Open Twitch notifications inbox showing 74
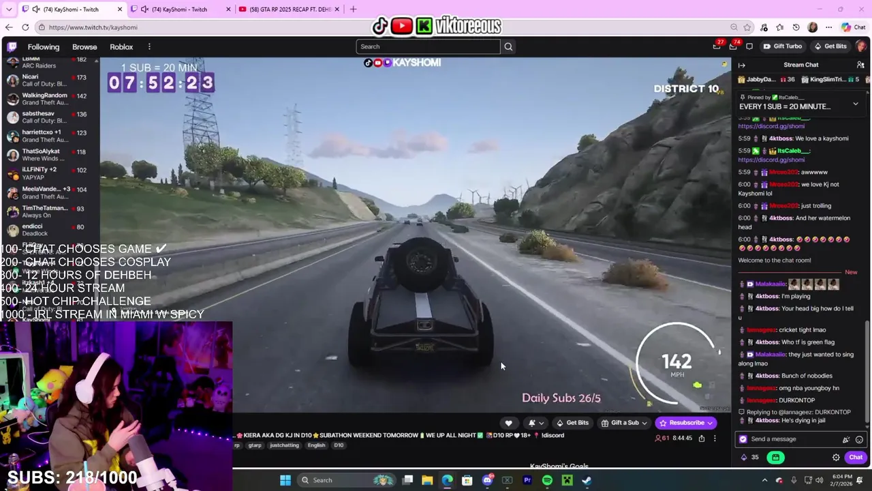 (733, 46)
